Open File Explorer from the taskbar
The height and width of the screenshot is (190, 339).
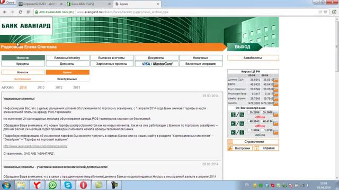[x=21, y=185]
